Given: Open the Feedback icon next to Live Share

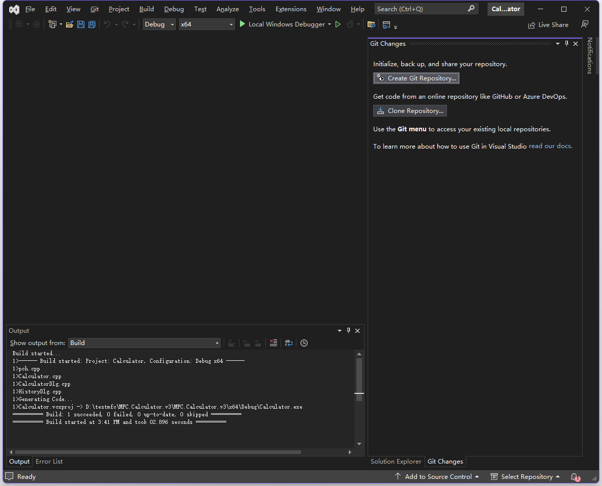Looking at the screenshot, I should (x=585, y=24).
